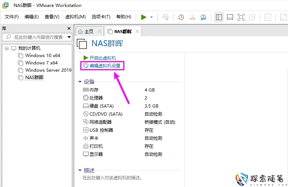Open the 选项卡(T) menu
Screen dimensions: 288x187
(x=101, y=17)
